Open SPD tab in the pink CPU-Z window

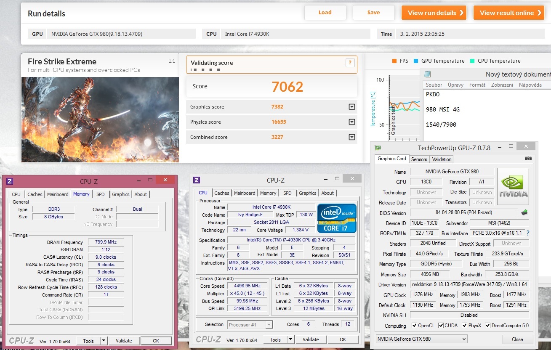(101, 194)
